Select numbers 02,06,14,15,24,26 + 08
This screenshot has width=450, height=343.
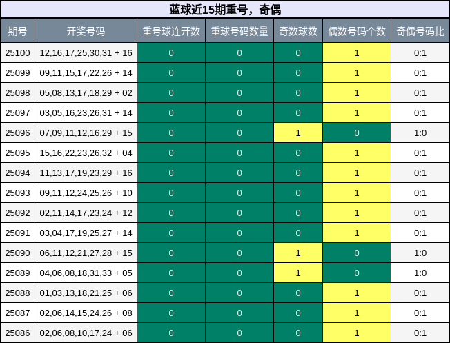(86, 313)
